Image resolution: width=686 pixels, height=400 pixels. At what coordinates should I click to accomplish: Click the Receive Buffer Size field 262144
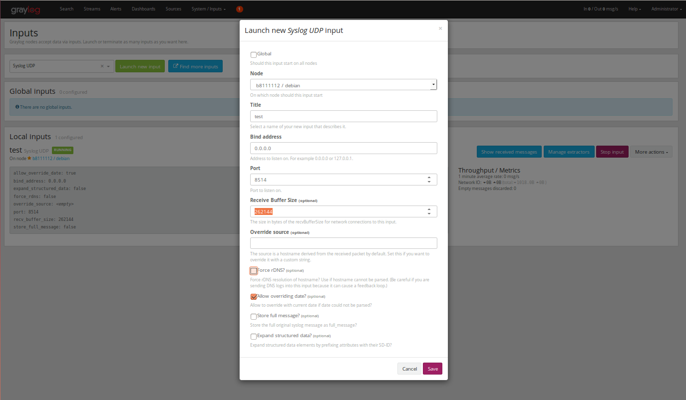[343, 211]
